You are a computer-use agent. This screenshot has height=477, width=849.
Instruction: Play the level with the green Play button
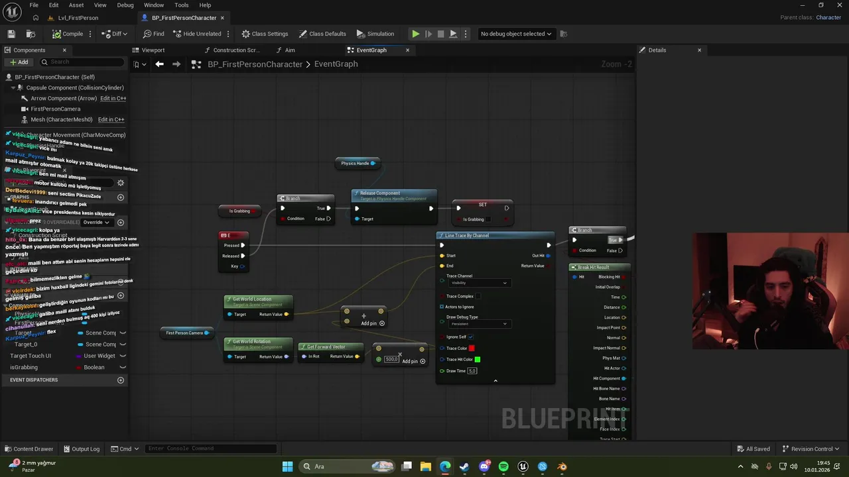(x=416, y=34)
